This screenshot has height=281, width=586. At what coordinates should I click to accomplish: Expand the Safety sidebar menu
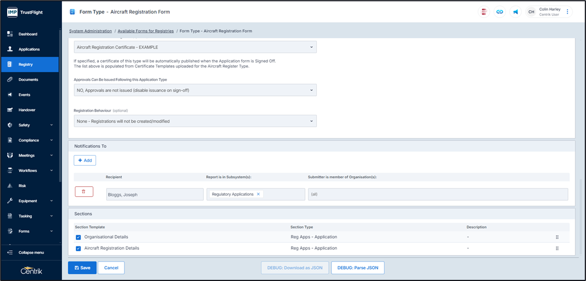coord(30,125)
